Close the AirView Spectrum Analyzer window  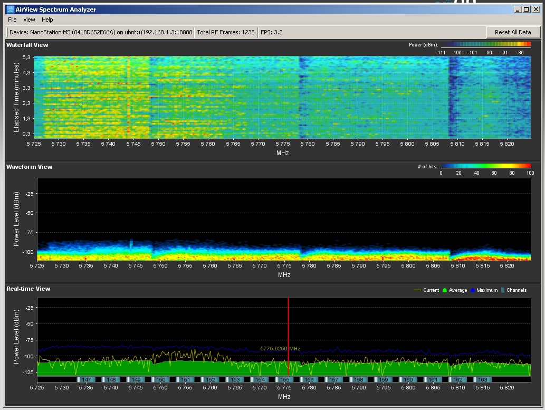point(536,9)
